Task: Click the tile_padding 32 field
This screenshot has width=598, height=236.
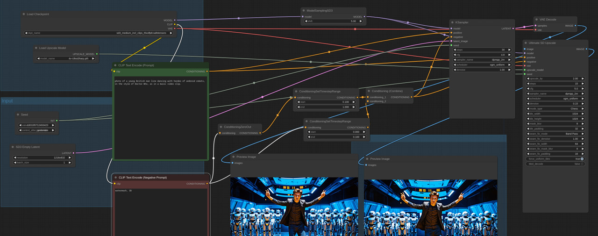Action: (555, 129)
